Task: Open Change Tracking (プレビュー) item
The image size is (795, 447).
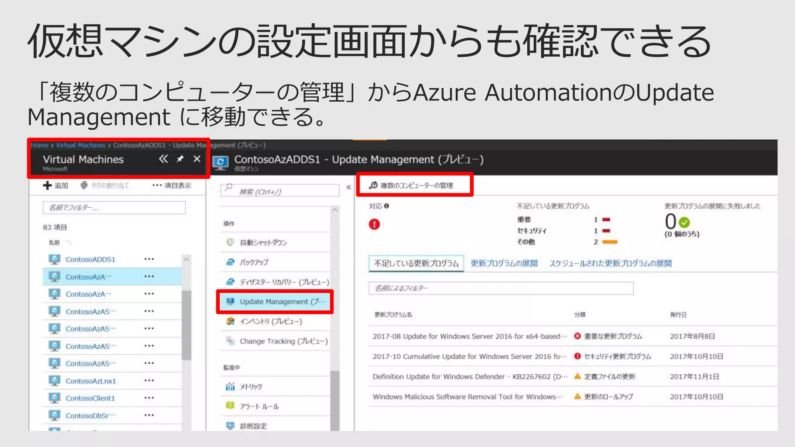Action: [x=283, y=341]
